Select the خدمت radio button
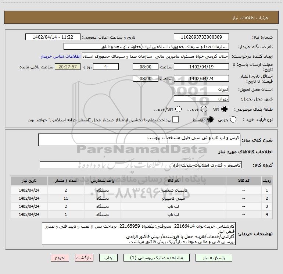This screenshot has height=274, width=283. 204,109
